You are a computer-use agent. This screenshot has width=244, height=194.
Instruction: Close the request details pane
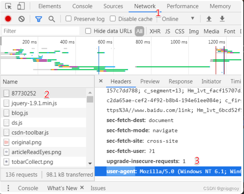[101, 81]
